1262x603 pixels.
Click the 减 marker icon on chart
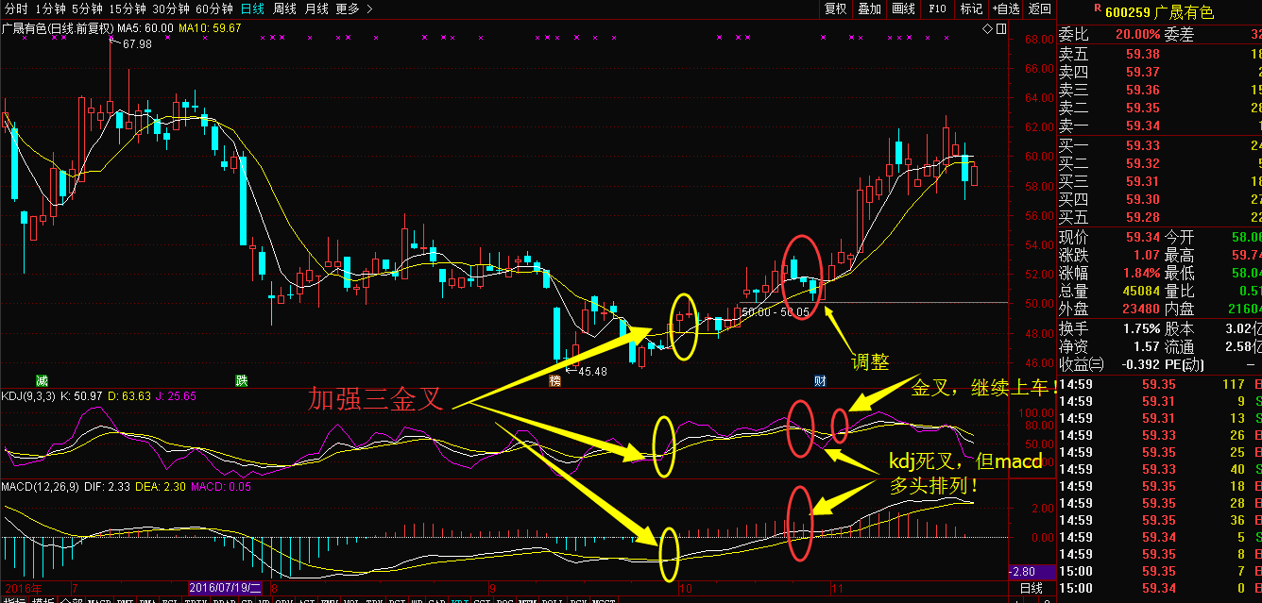pyautogui.click(x=43, y=379)
